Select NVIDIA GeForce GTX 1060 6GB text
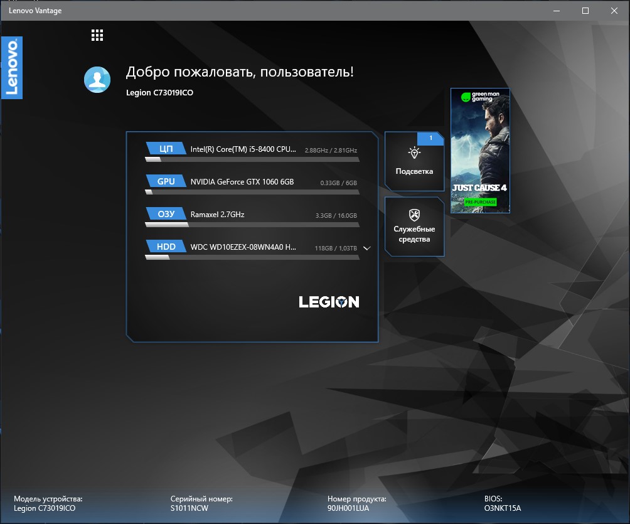The image size is (630, 524). (x=242, y=181)
